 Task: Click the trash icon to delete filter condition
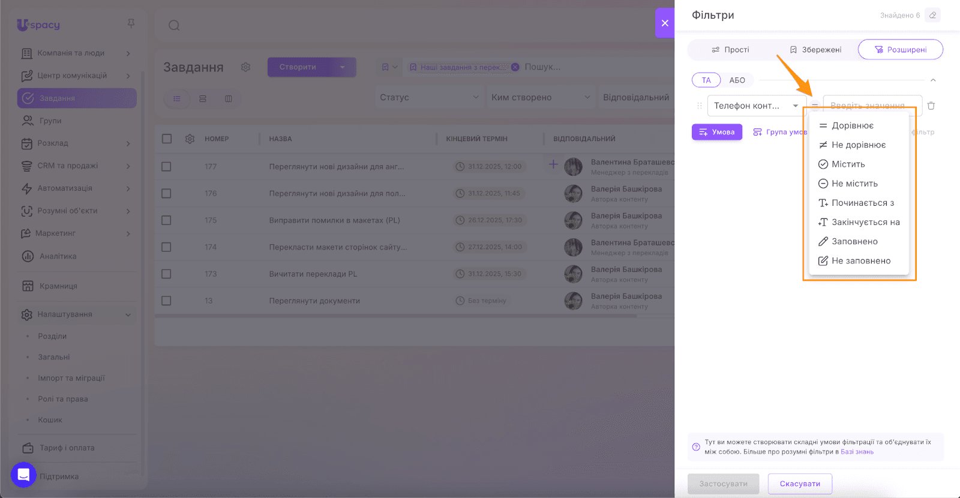931,106
